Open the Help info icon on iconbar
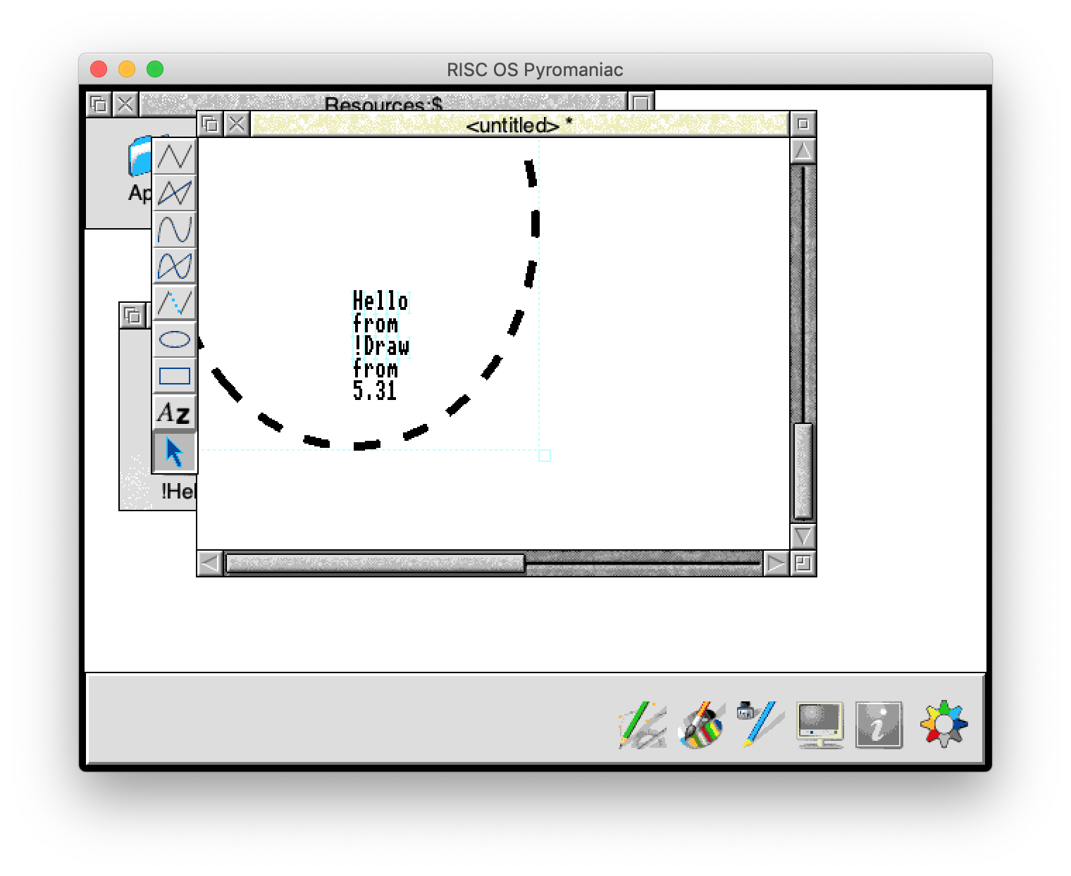 879,725
